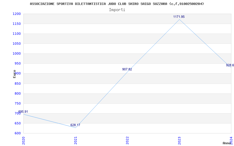Click the 800 y-axis tick label
The height and width of the screenshot is (146, 234).
click(x=18, y=93)
